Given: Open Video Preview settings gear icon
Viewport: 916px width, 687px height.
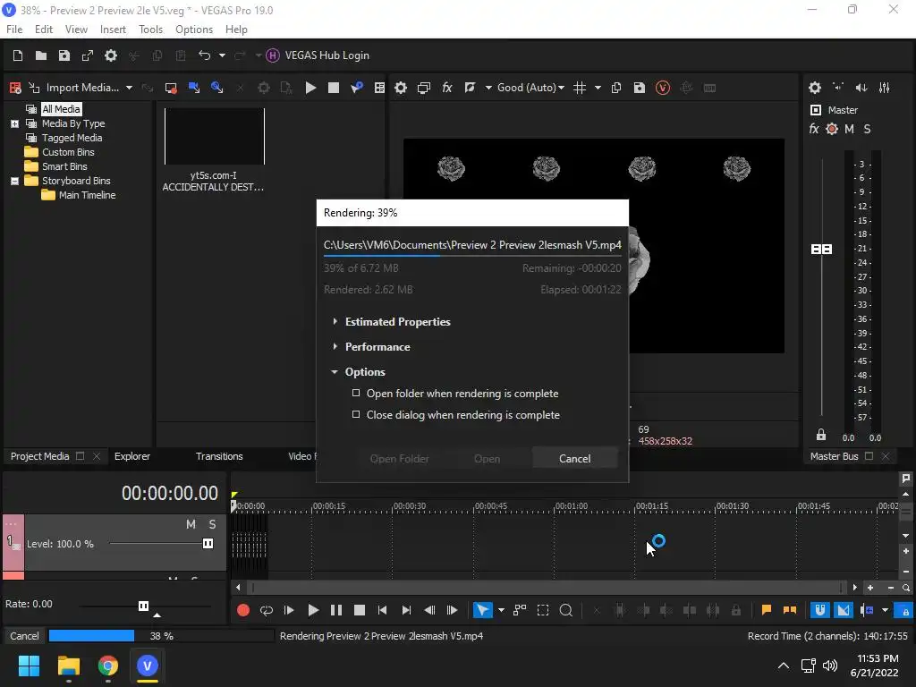Looking at the screenshot, I should coord(401,88).
